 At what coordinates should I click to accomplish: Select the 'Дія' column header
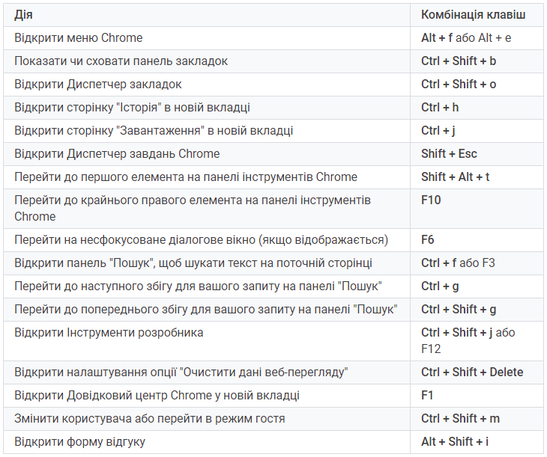coord(207,15)
